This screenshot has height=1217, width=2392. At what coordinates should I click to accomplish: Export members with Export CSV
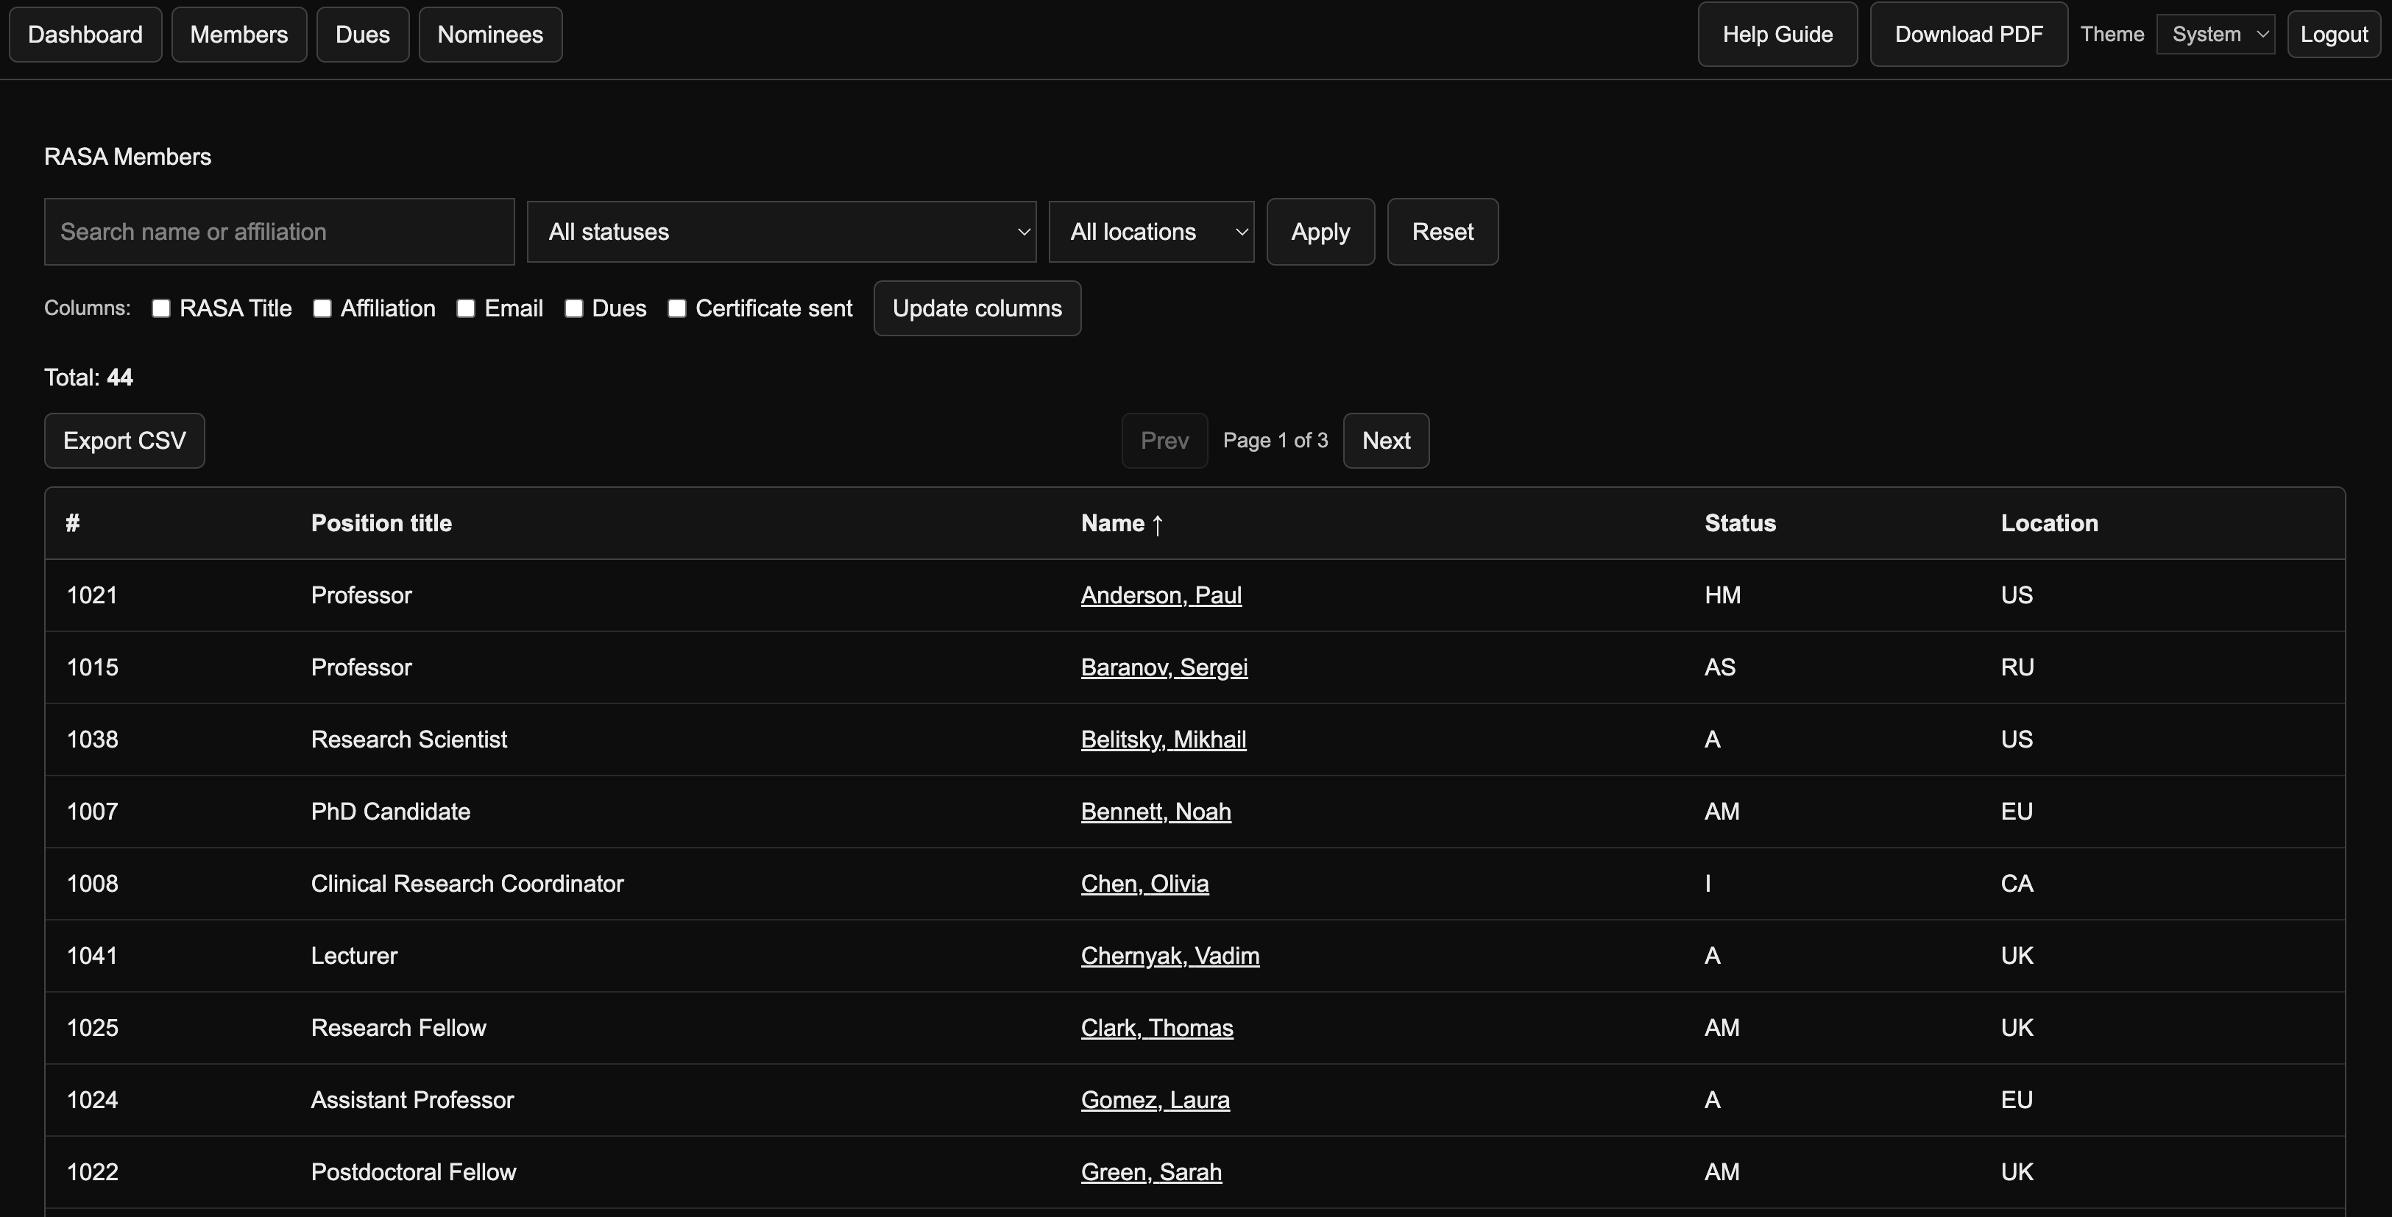(x=124, y=441)
